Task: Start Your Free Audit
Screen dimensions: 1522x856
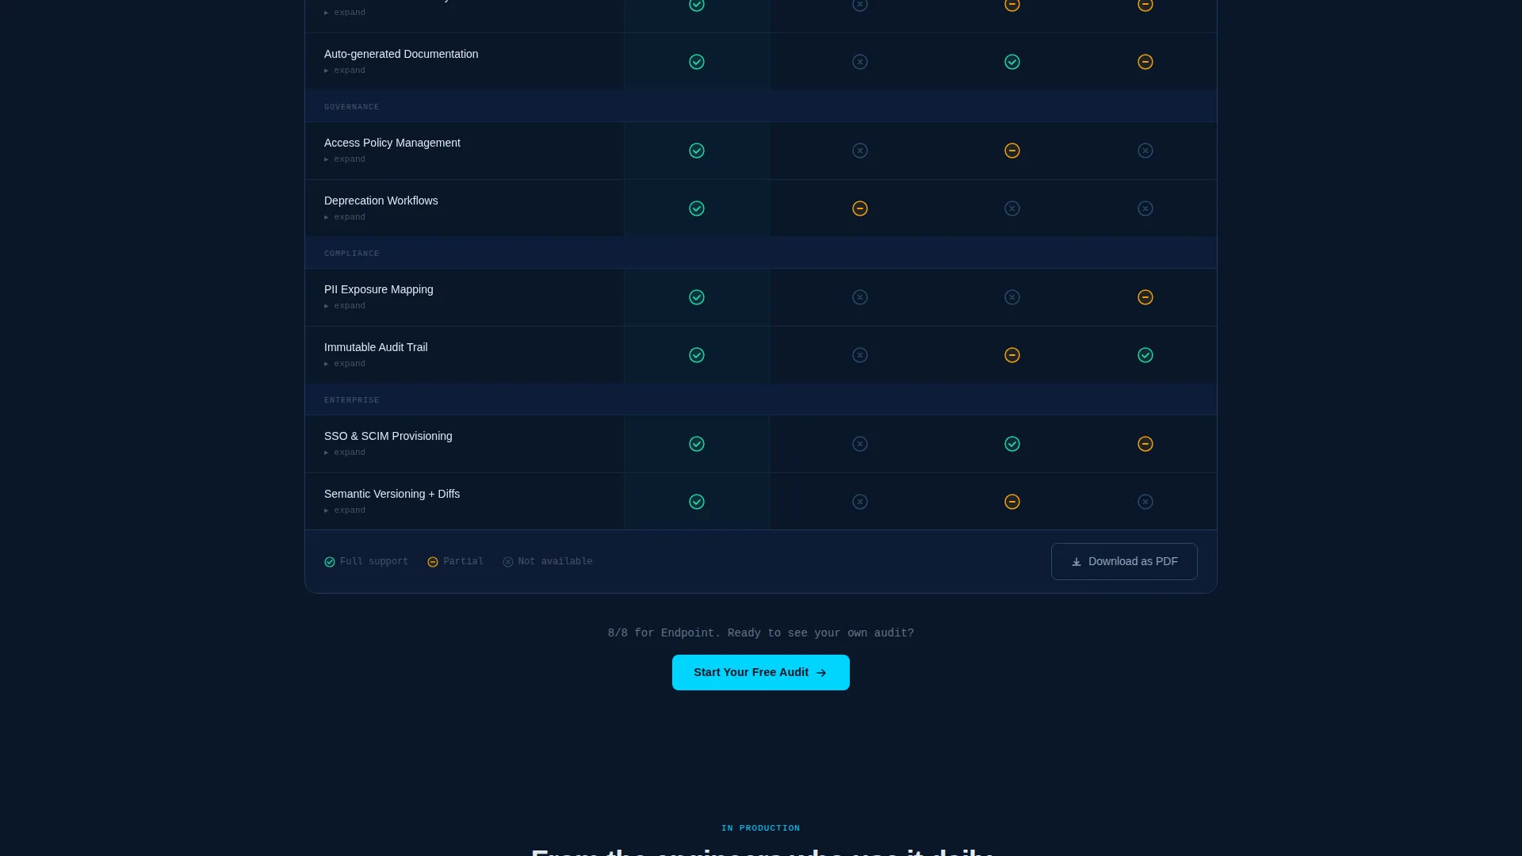Action: point(761,672)
